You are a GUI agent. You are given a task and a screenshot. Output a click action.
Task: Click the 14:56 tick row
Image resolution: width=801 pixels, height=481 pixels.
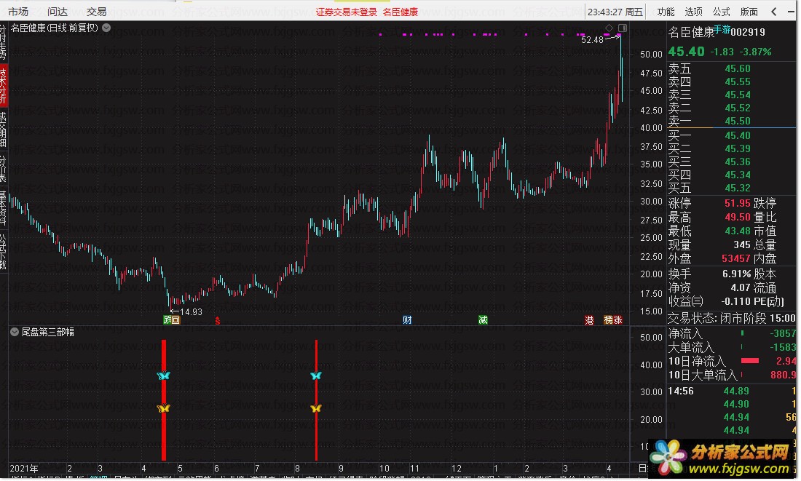tap(732, 391)
